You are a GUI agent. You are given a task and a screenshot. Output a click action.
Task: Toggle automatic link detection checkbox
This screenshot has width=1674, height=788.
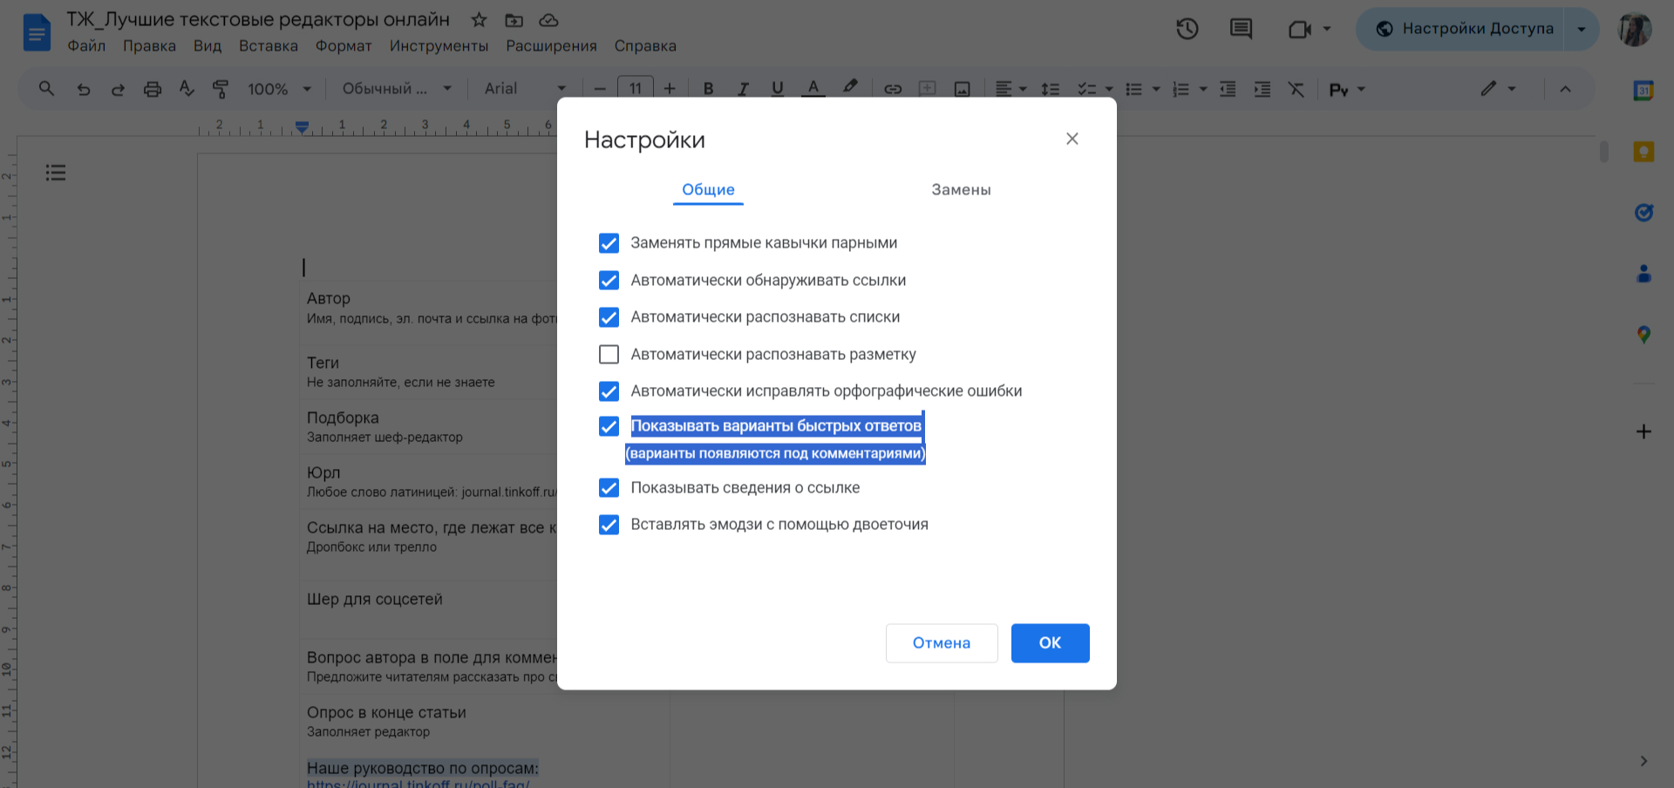click(x=609, y=280)
